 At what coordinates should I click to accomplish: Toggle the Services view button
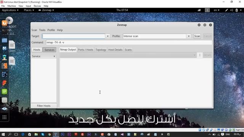coord(49,50)
